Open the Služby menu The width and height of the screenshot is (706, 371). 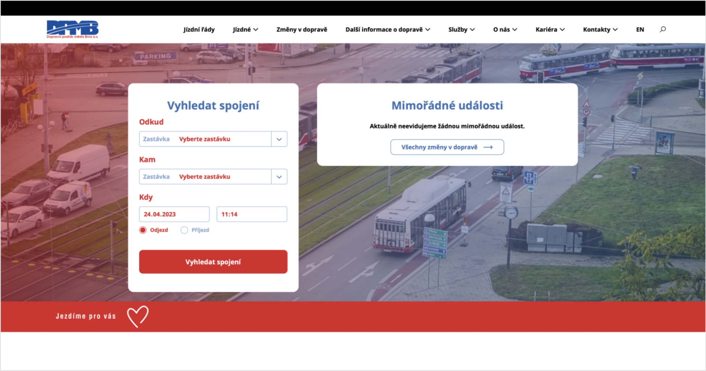461,30
